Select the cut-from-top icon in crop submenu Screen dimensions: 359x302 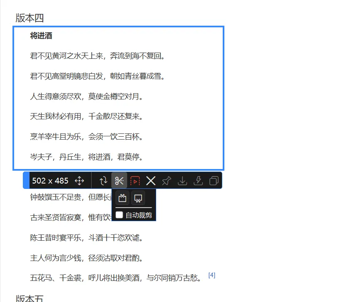click(x=123, y=198)
